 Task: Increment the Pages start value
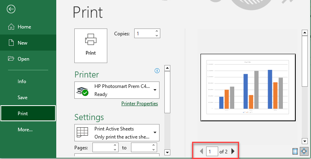point(115,145)
